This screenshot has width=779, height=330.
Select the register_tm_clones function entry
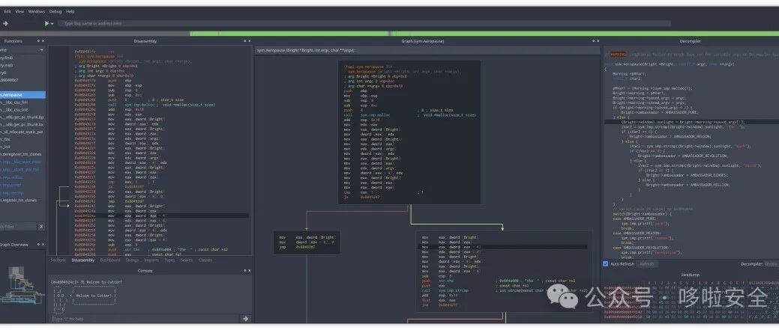click(x=22, y=201)
